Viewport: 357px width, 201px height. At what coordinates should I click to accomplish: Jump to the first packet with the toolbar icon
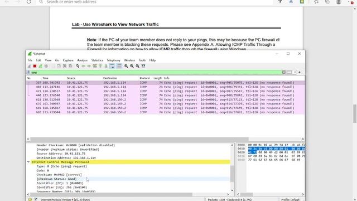tap(100, 66)
